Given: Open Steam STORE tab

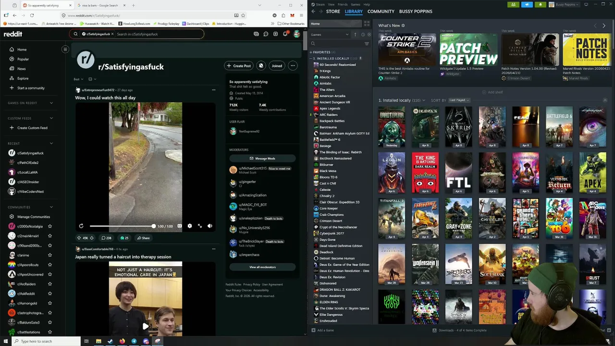Looking at the screenshot, I should pyautogui.click(x=333, y=11).
